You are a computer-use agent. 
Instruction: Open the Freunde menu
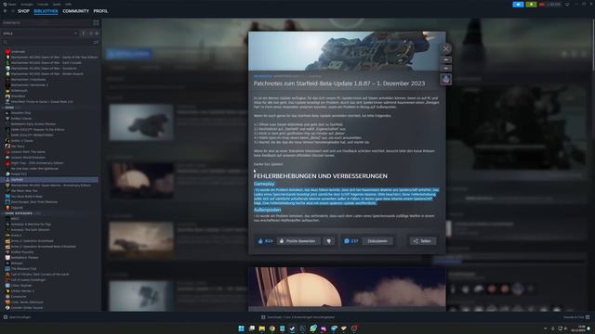point(43,4)
